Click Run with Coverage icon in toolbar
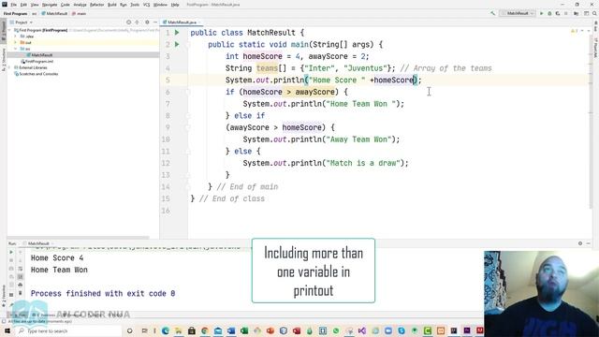The width and height of the screenshot is (599, 337). [558, 13]
